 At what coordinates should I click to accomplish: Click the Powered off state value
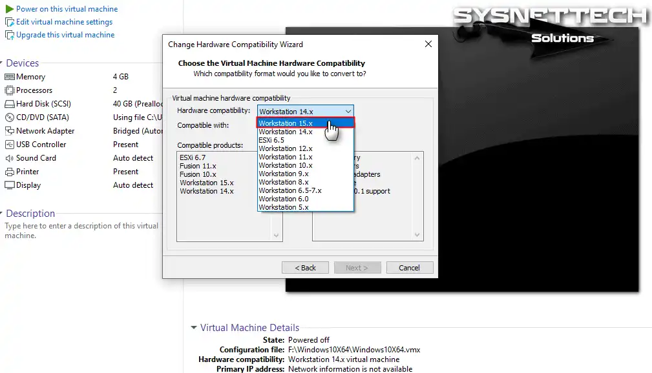click(308, 340)
